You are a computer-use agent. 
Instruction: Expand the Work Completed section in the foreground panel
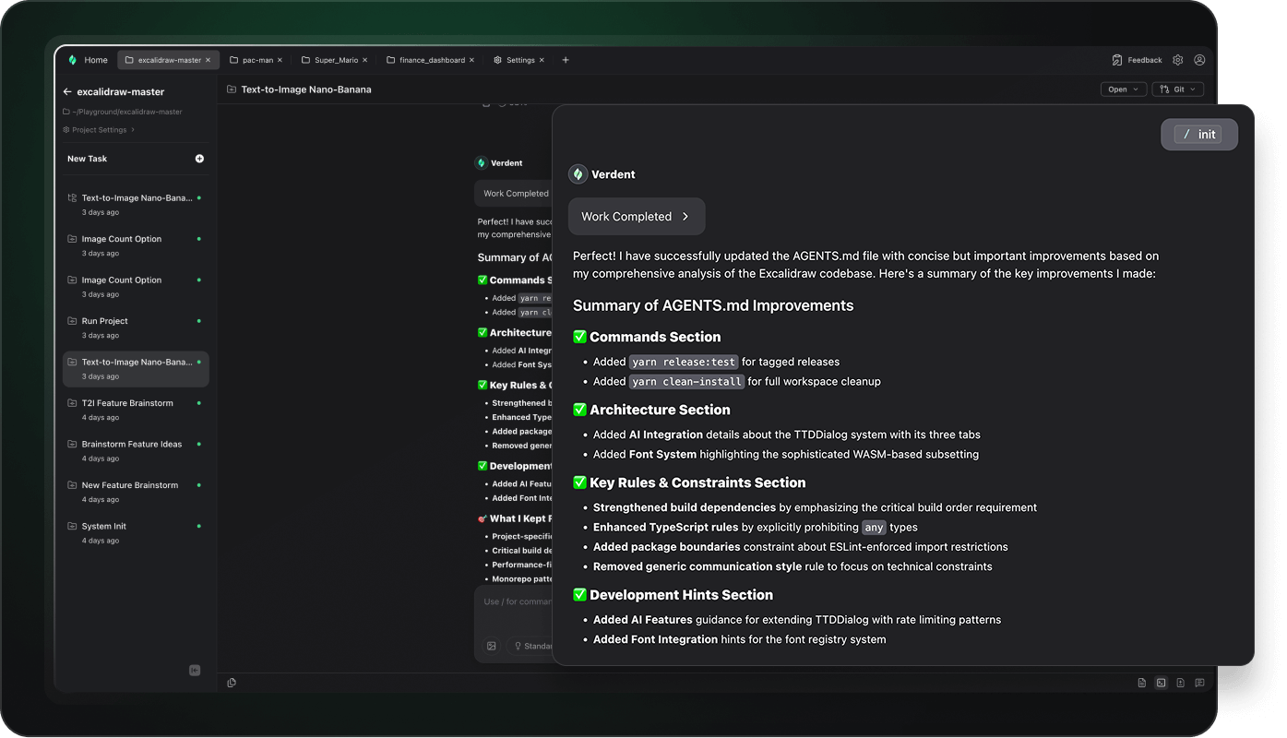[x=636, y=217]
